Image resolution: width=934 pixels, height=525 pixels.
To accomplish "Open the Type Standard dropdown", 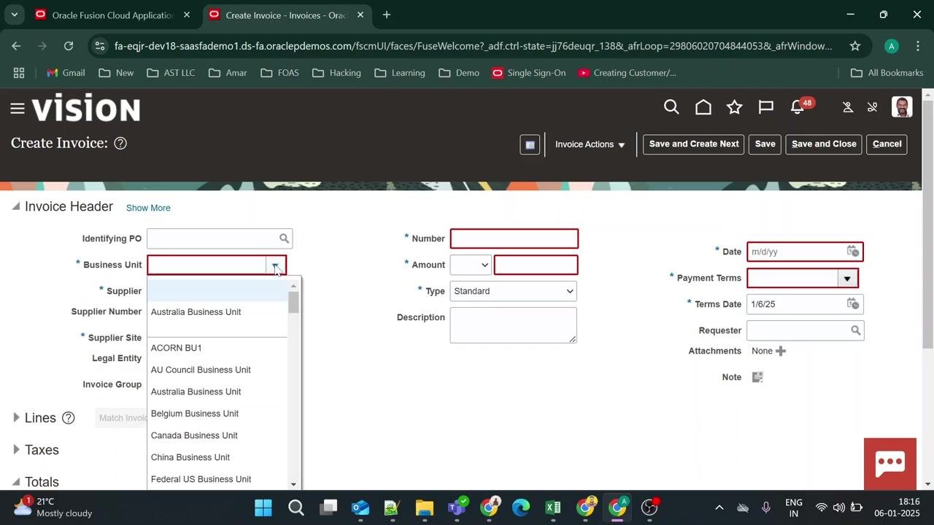I will [x=514, y=291].
